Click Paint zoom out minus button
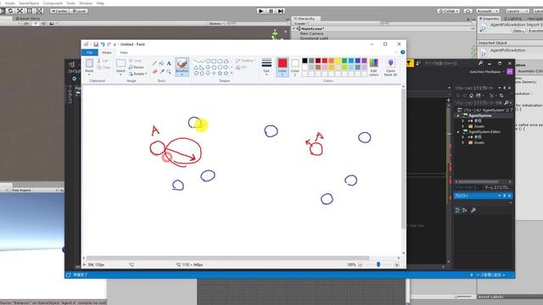The height and width of the screenshot is (305, 543). (360, 264)
